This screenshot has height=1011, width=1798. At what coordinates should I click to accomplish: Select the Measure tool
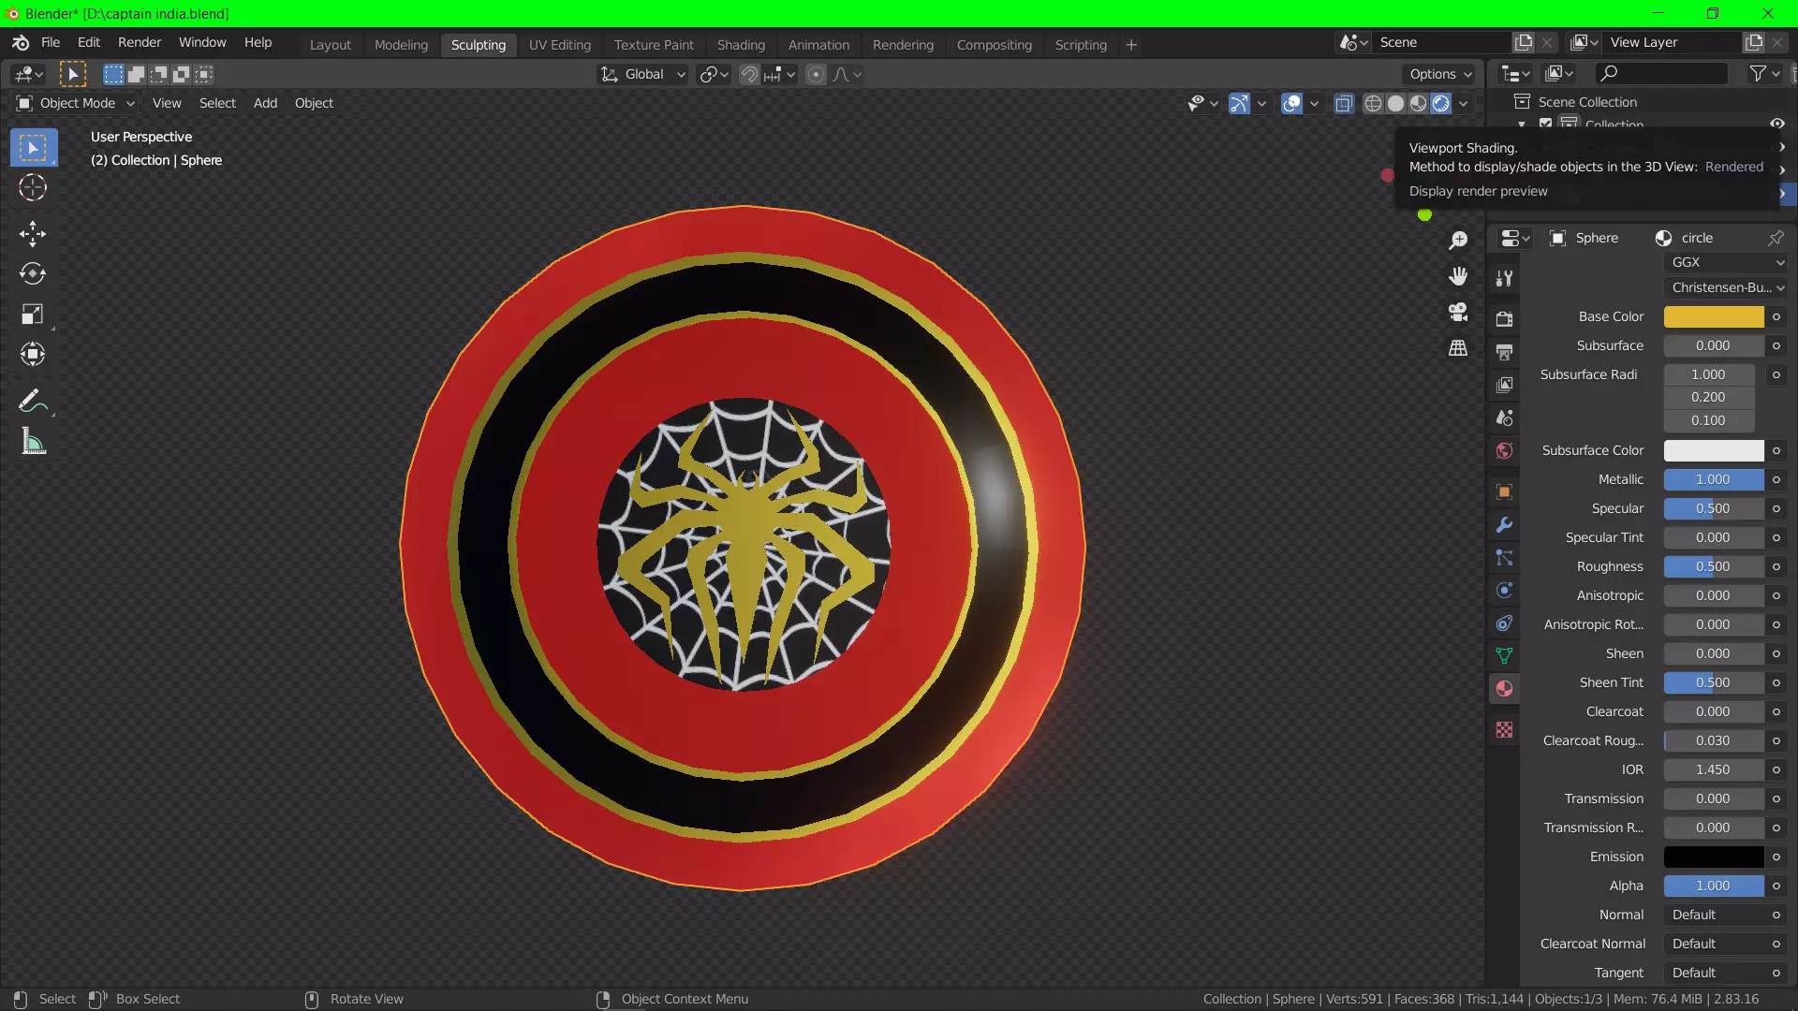pos(33,442)
